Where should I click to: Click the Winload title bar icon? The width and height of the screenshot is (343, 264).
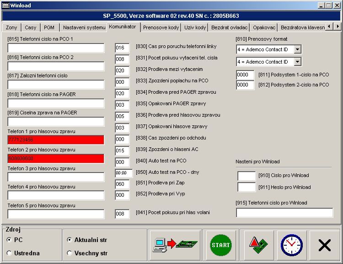click(5, 5)
